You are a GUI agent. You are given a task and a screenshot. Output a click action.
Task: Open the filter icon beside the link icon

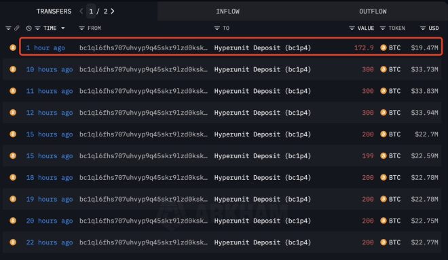[8, 28]
